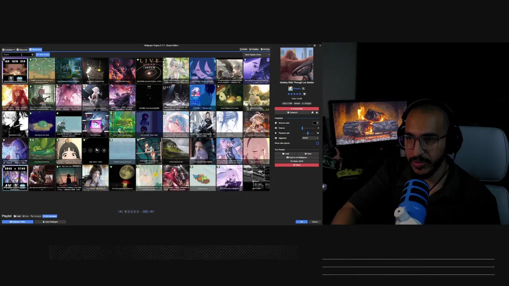Screen dimensions: 509x286
Task: Click the Cancel button
Action: pyautogui.click(x=315, y=222)
